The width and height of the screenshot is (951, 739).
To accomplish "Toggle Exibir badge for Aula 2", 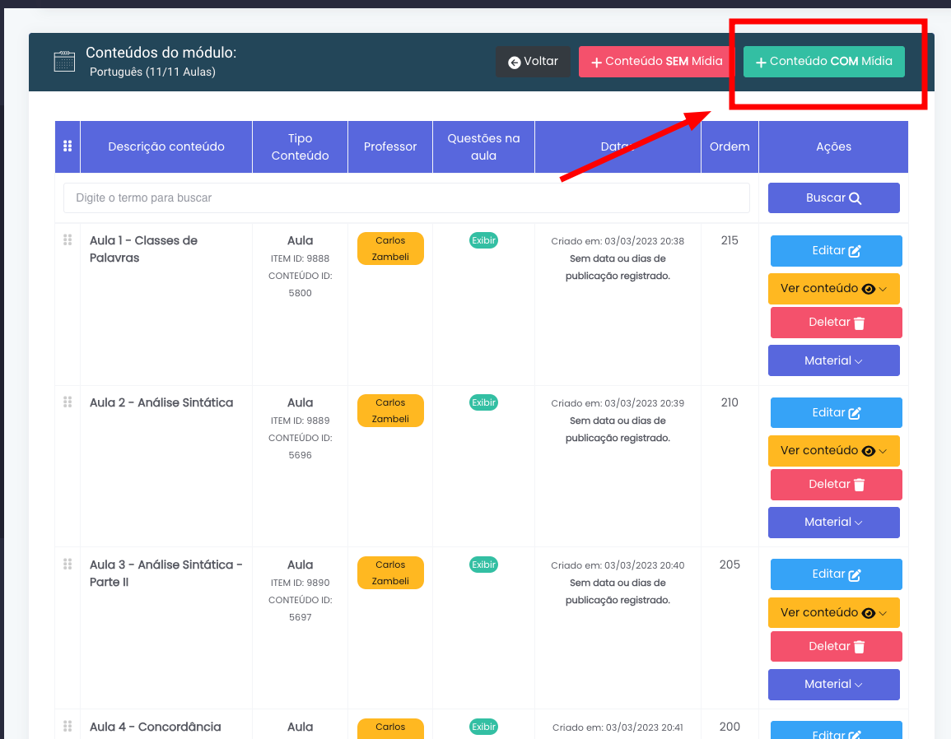I will click(483, 402).
